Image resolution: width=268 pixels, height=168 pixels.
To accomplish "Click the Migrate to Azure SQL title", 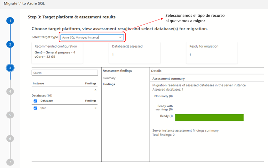I will [24, 3].
